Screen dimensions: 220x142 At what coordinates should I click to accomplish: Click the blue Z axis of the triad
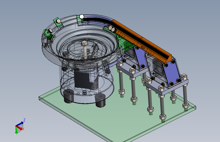coord(20,124)
